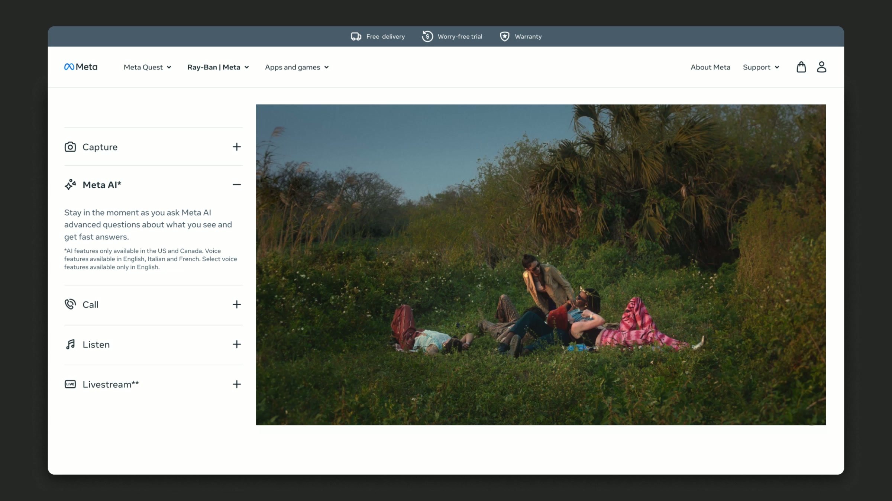Click the Meta AI sparkle icon
This screenshot has height=501, width=892.
(70, 185)
